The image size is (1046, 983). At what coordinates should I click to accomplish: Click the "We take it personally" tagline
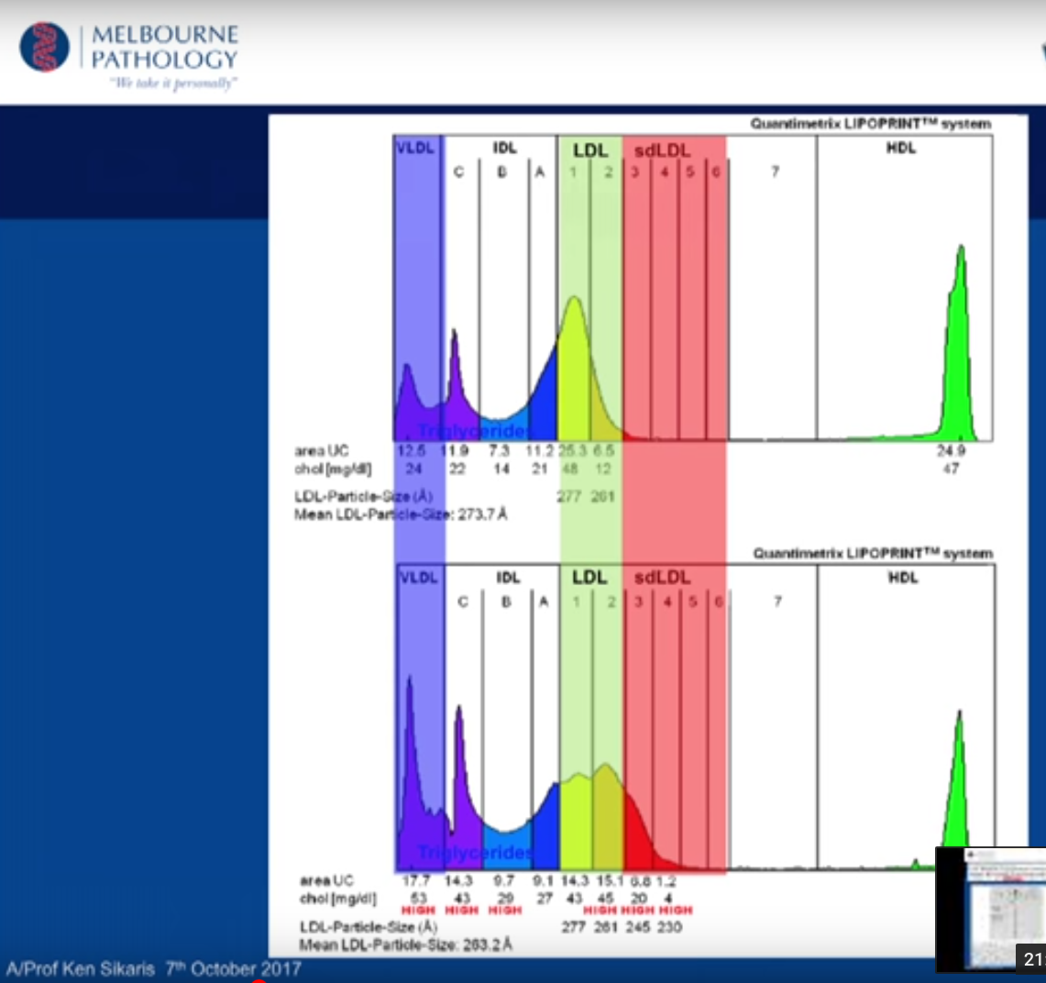pyautogui.click(x=173, y=83)
